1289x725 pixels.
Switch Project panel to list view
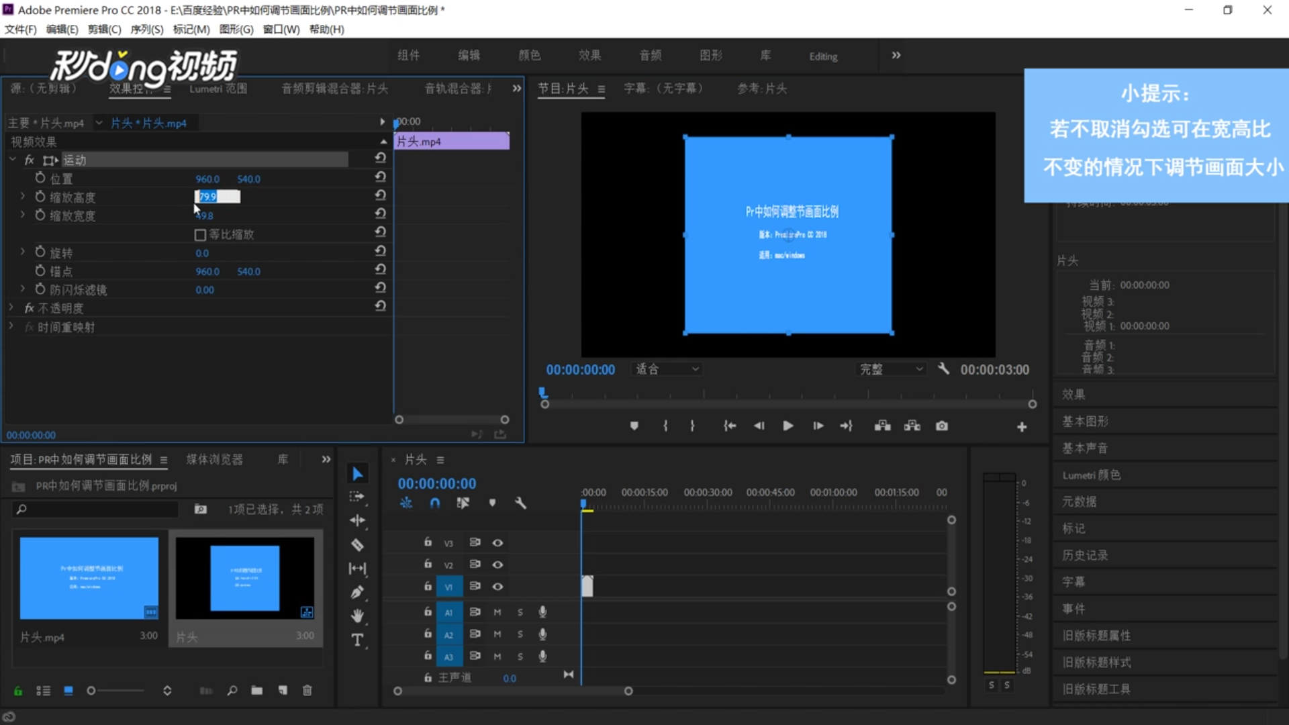43,690
